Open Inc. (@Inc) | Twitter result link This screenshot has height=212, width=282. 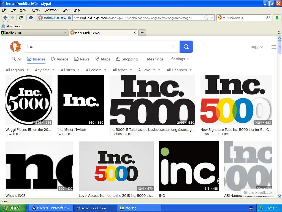(72, 130)
